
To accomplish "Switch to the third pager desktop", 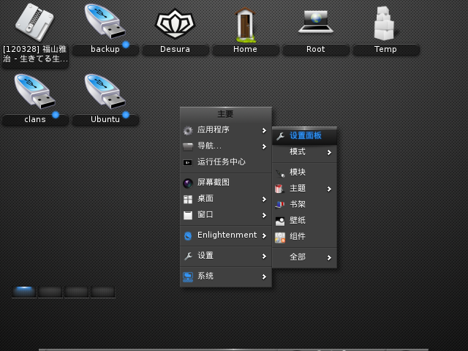I will tap(76, 292).
